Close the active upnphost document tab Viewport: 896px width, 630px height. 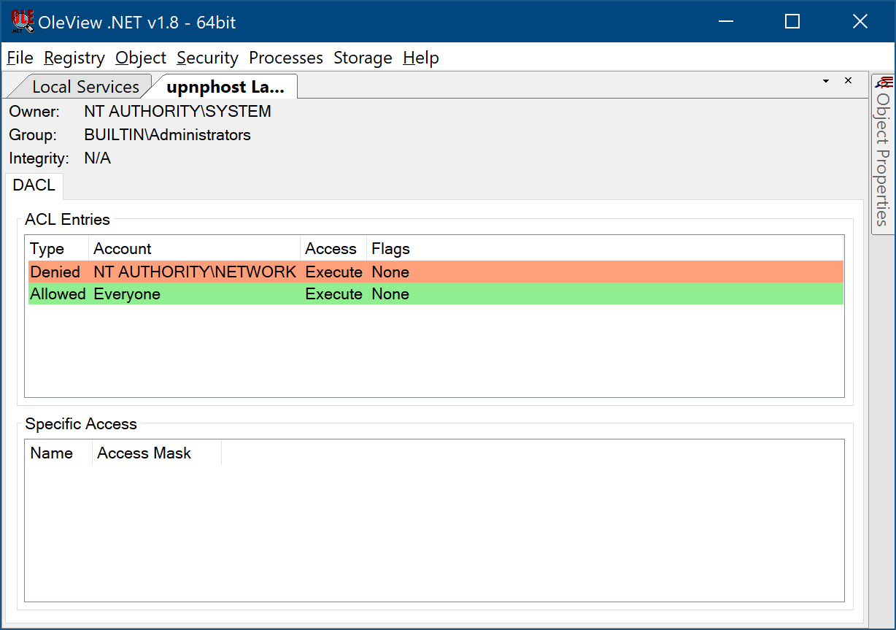click(x=848, y=81)
